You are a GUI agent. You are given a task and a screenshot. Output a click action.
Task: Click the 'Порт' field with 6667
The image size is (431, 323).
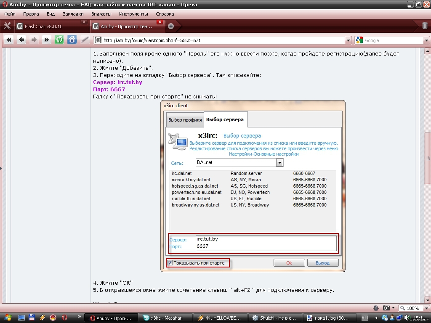click(266, 246)
